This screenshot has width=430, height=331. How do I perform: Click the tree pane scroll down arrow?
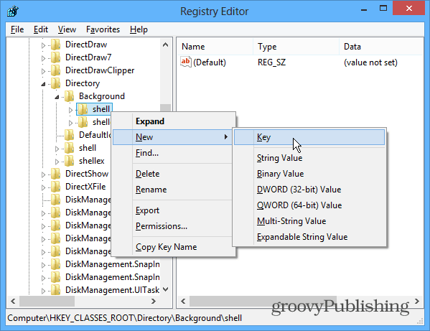(x=165, y=289)
